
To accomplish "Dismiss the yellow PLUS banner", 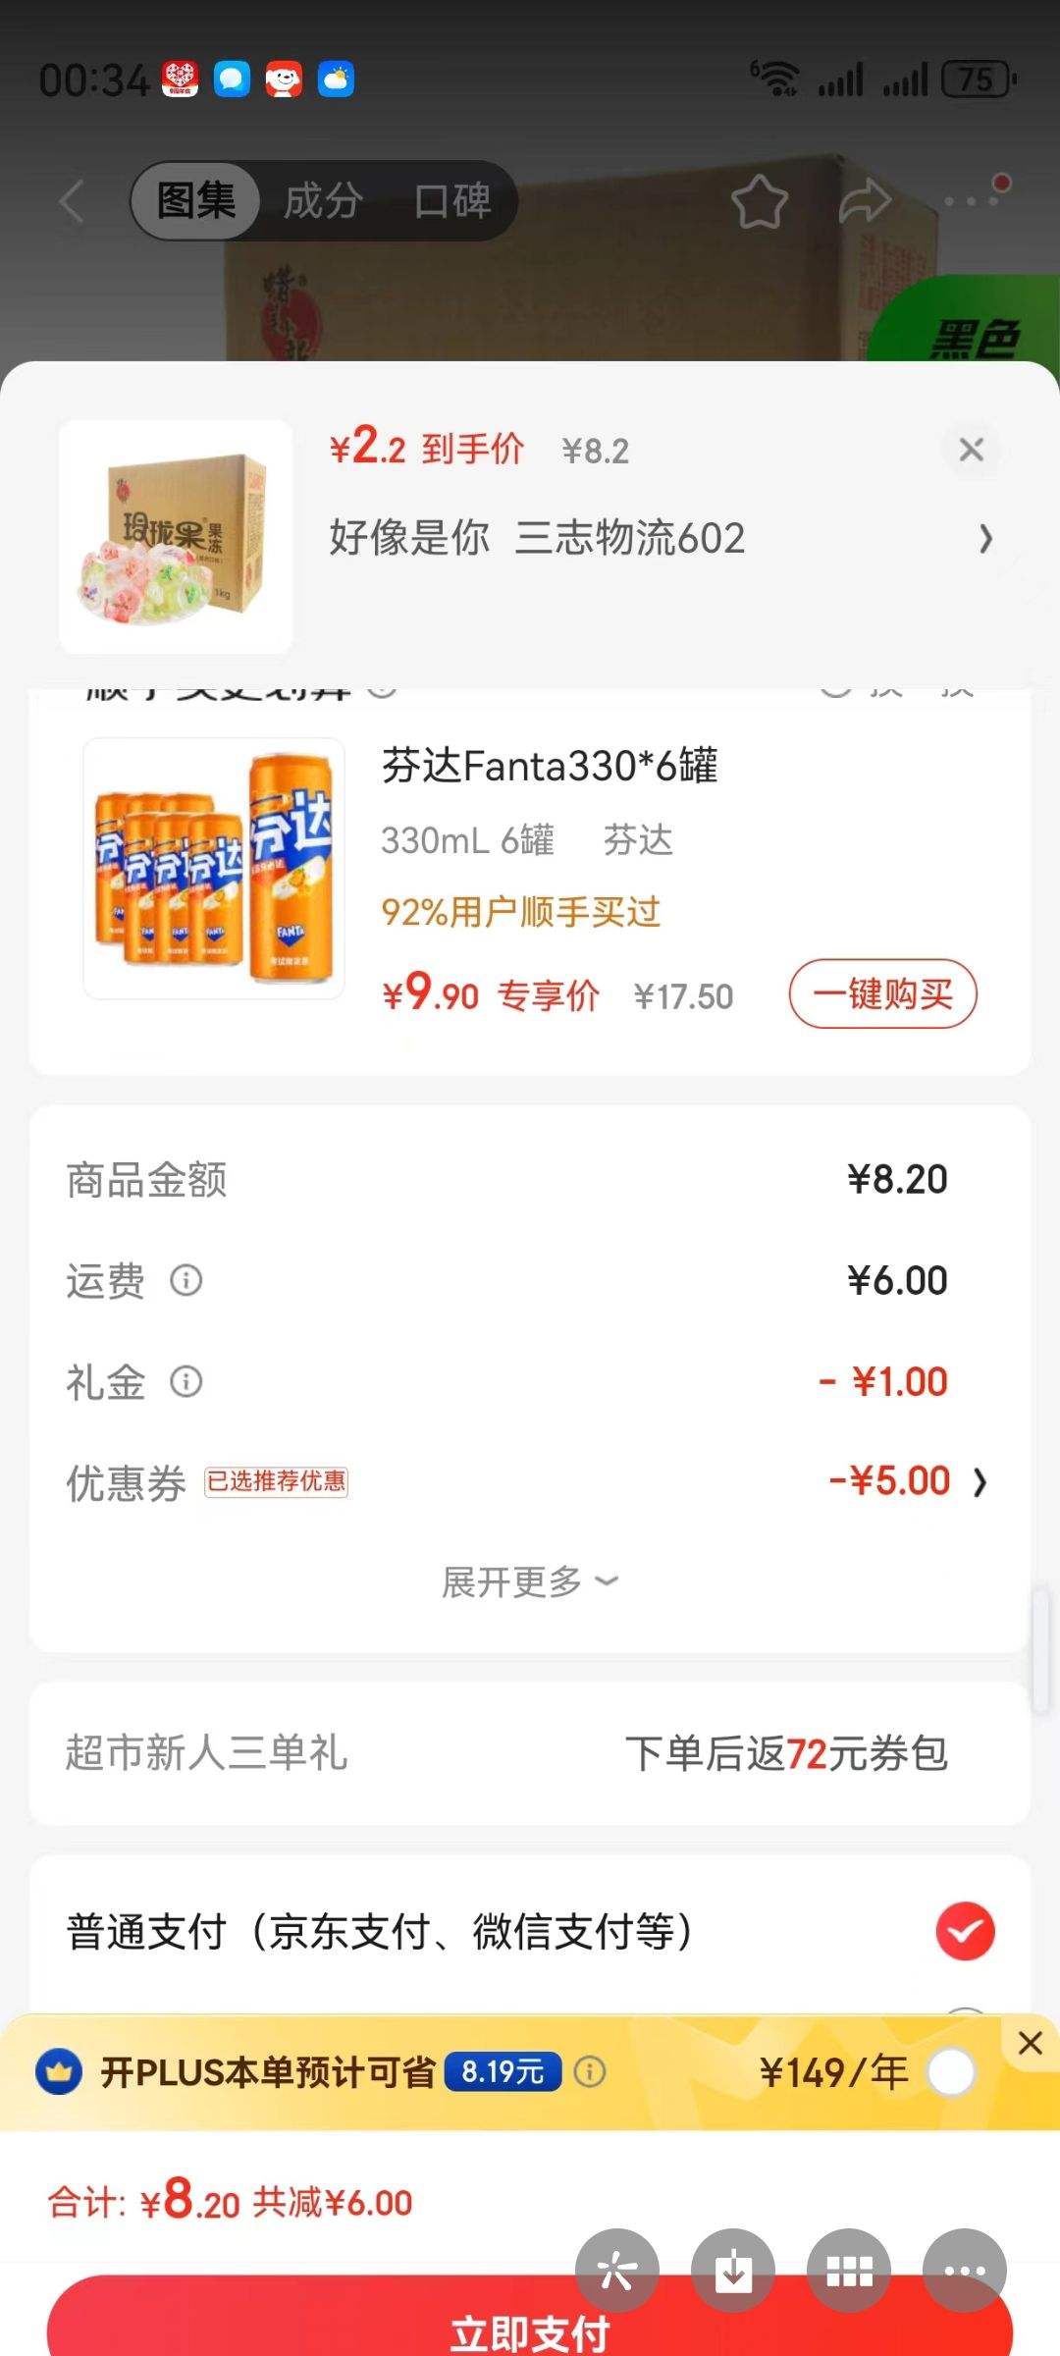I will 1030,2043.
